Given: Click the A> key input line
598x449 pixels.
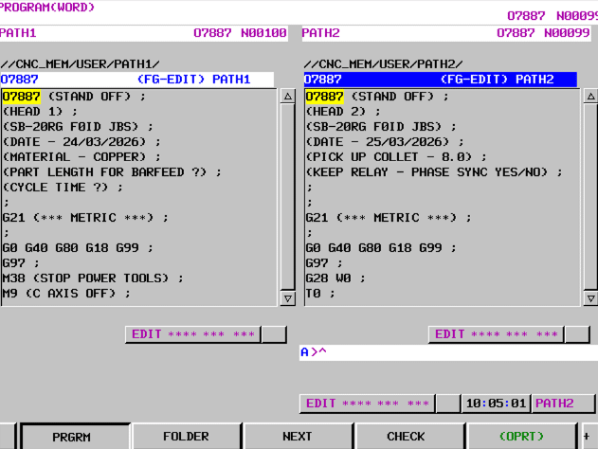Looking at the screenshot, I should pos(445,352).
